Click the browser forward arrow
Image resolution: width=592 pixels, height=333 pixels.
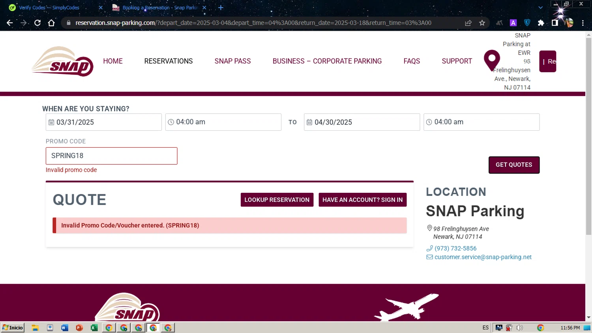[24, 23]
